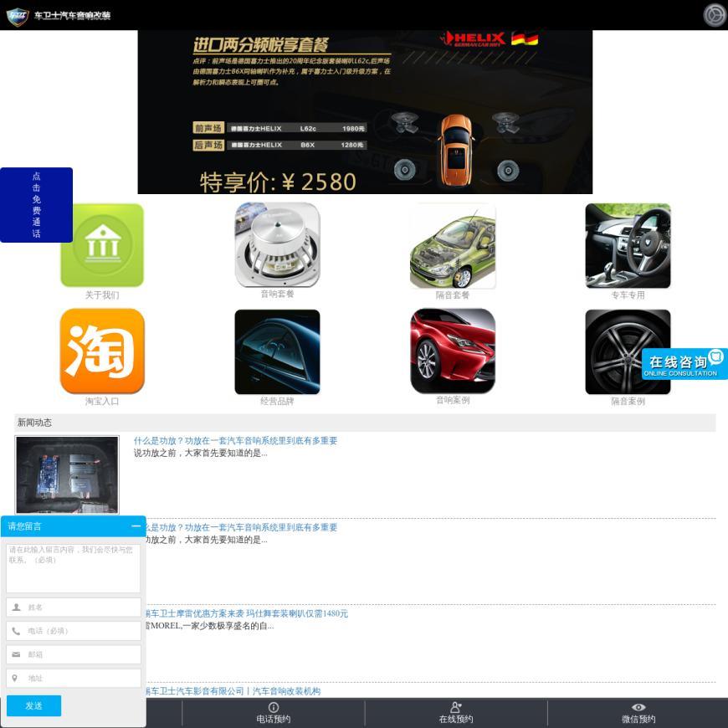Screen dimensions: 728x728
Task: Open the 淘宝入口 orange icon
Action: tap(102, 351)
